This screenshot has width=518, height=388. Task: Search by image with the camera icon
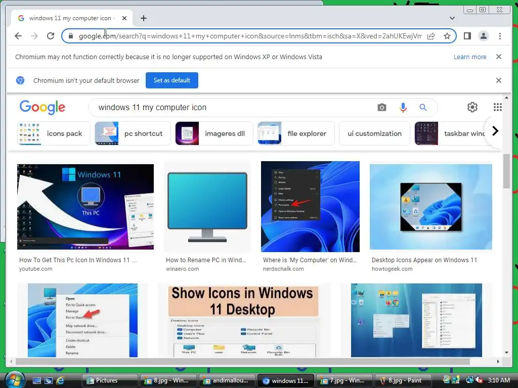pyautogui.click(x=382, y=107)
